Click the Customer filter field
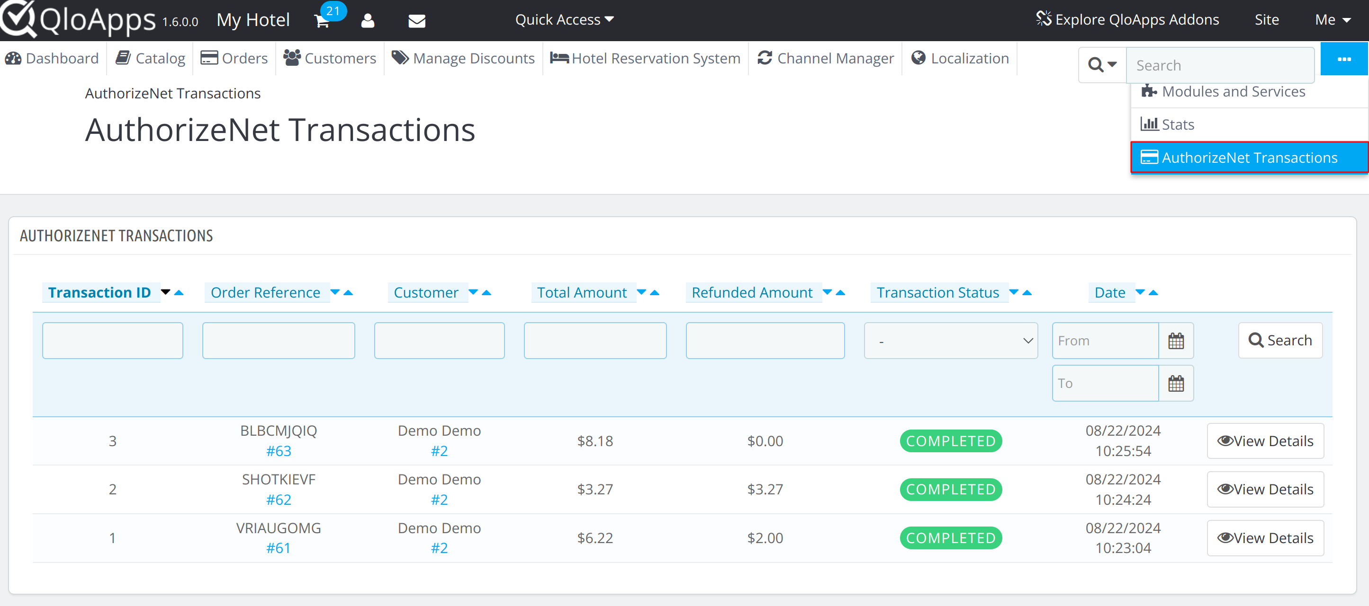 (x=439, y=341)
